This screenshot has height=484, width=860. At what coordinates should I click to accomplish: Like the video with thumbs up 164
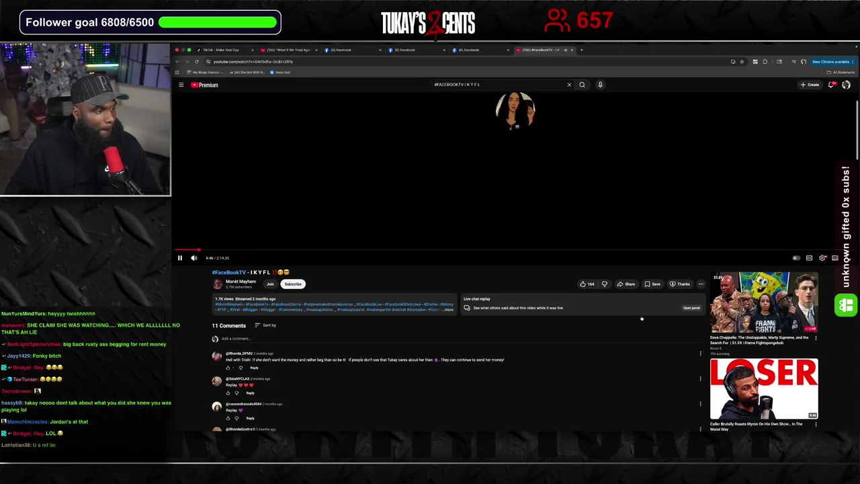(x=587, y=284)
